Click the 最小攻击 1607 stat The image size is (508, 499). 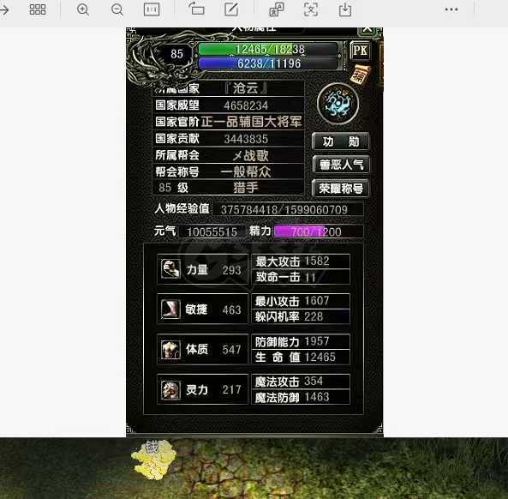click(x=301, y=301)
